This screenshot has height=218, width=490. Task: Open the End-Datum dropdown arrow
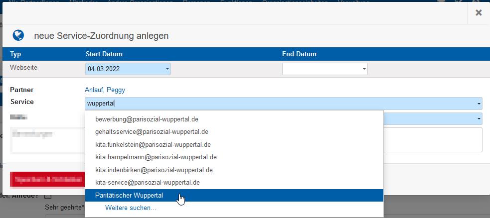click(x=364, y=69)
